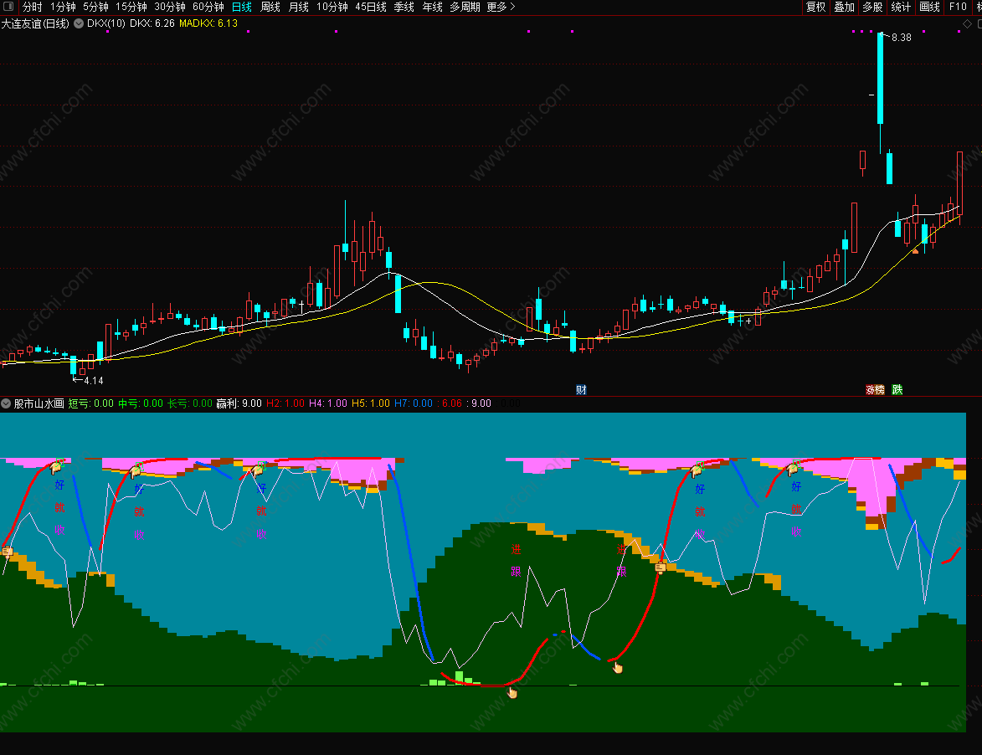Image resolution: width=982 pixels, height=755 pixels.
Task: Click the first 进跟 signal label
Action: pyautogui.click(x=516, y=560)
